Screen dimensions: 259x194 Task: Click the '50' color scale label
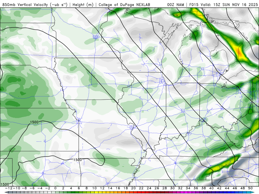click(250, 188)
